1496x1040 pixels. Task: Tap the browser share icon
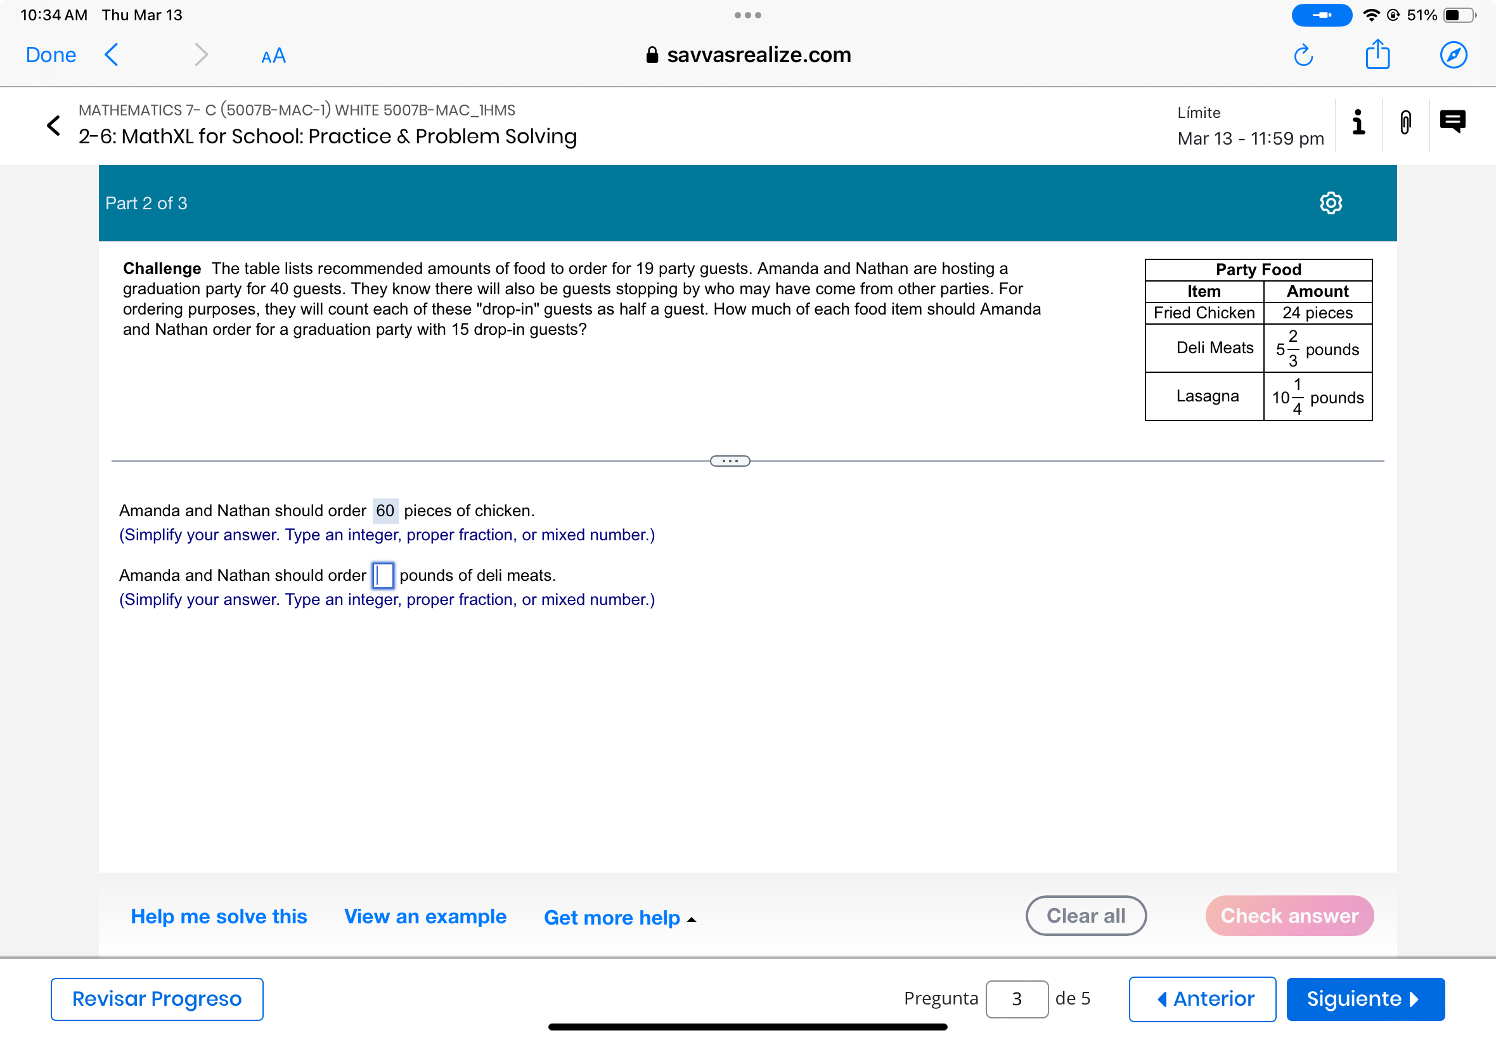click(1377, 55)
